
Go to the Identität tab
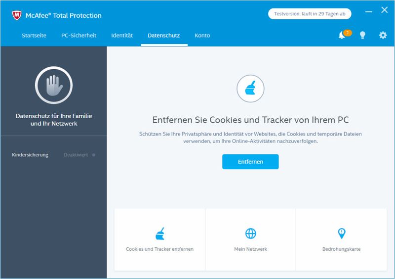(x=122, y=36)
